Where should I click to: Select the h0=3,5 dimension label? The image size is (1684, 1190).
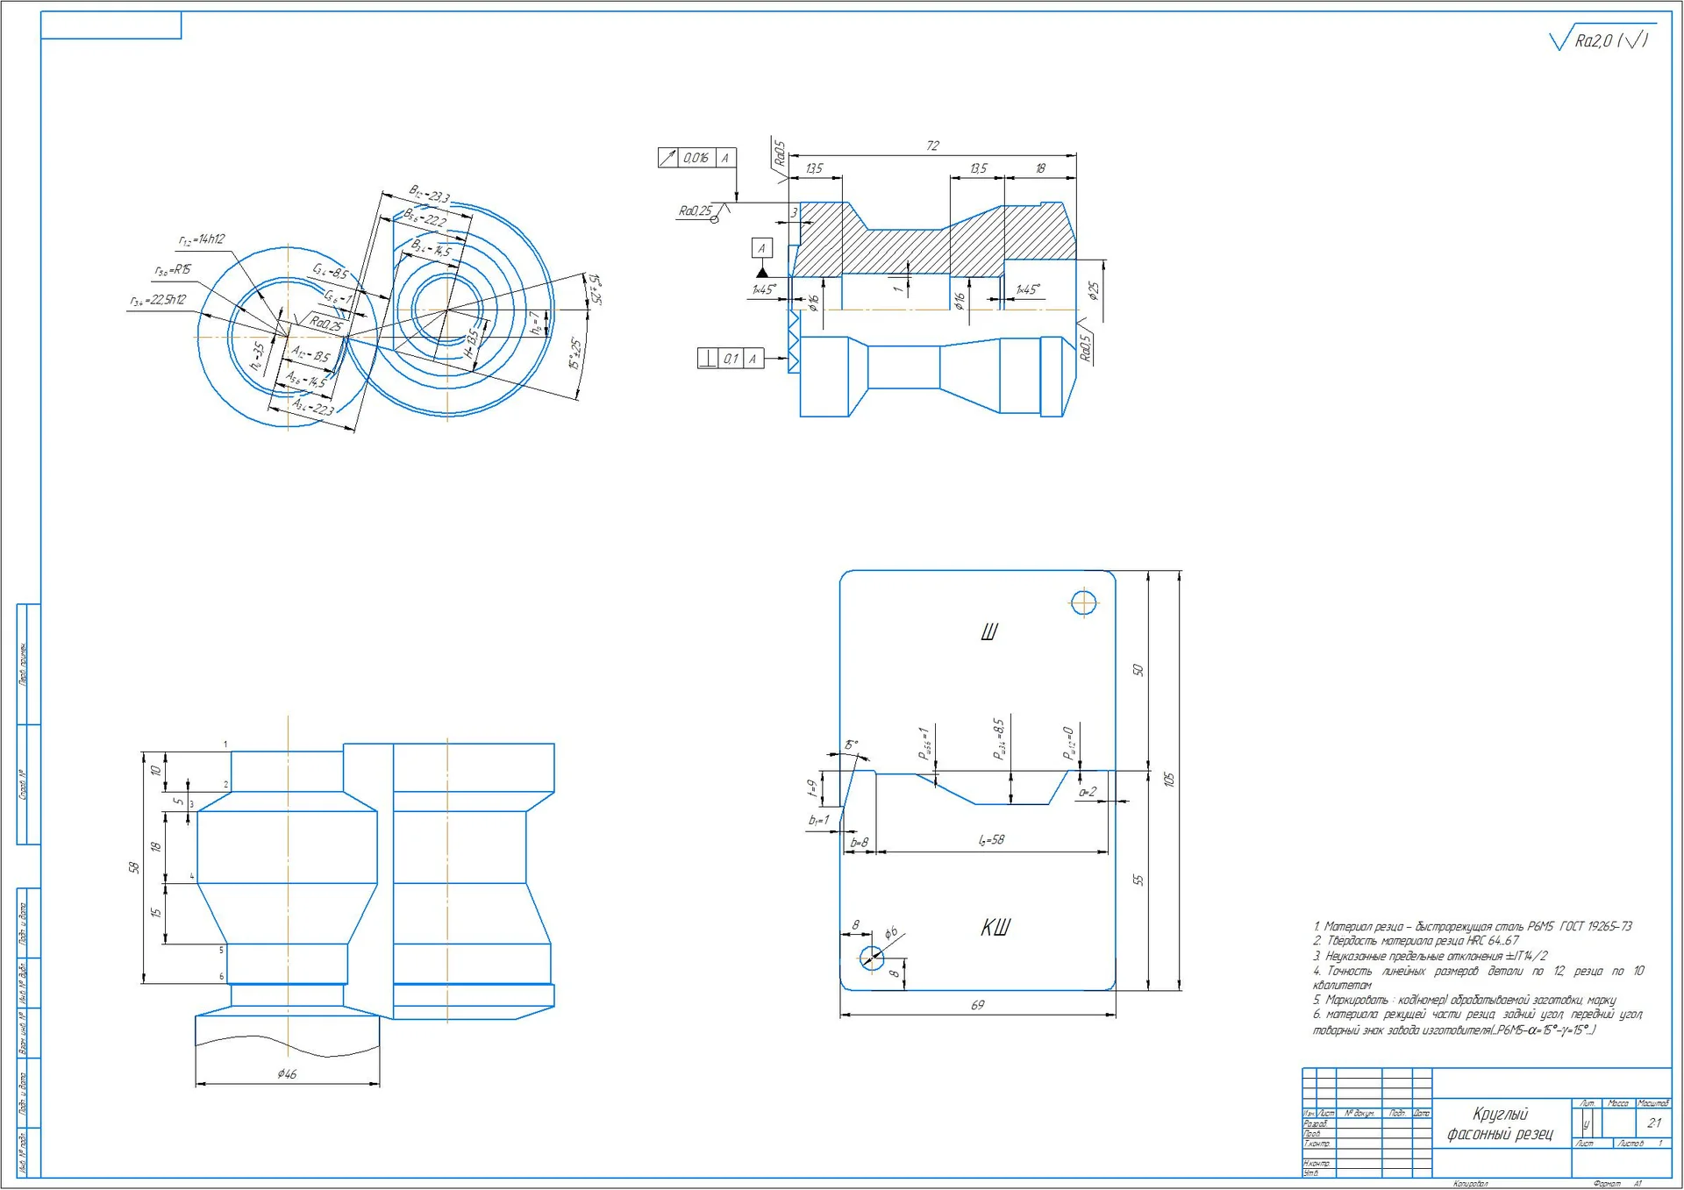257,356
